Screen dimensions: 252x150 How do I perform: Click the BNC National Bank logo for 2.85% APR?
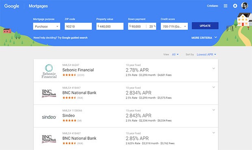[49, 139]
